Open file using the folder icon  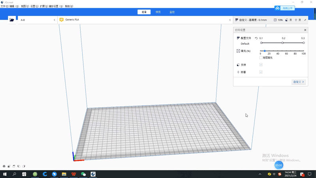pos(12,20)
